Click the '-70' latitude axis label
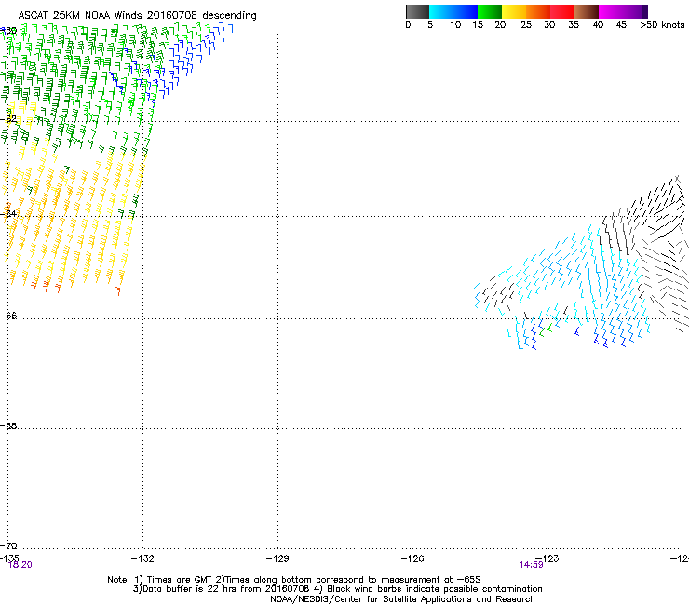Screen dimensions: 689x605 pyautogui.click(x=8, y=545)
